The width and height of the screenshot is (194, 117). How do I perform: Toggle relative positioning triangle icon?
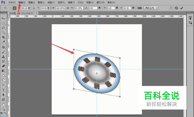(34, 8)
